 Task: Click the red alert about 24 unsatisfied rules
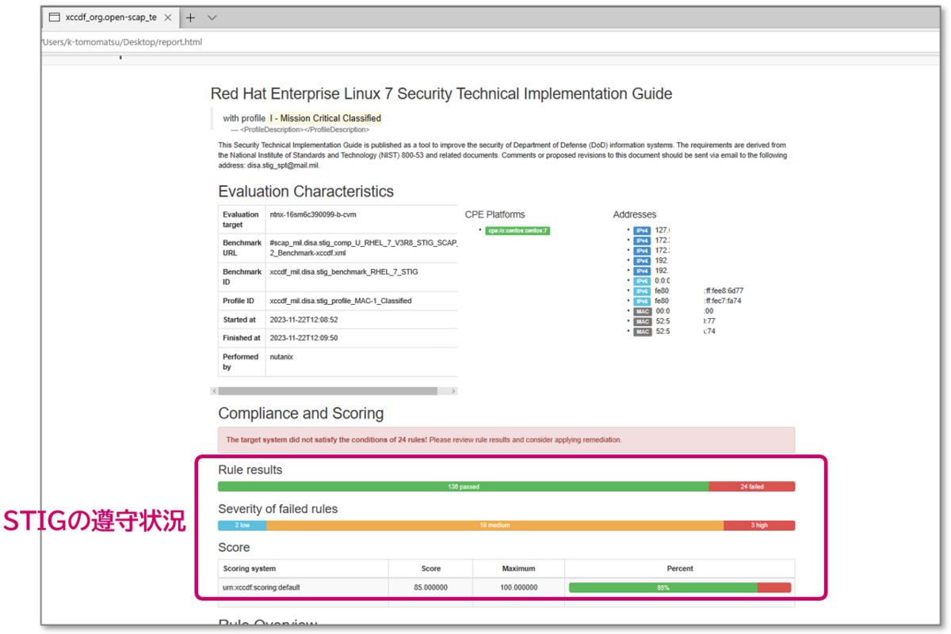(x=506, y=439)
